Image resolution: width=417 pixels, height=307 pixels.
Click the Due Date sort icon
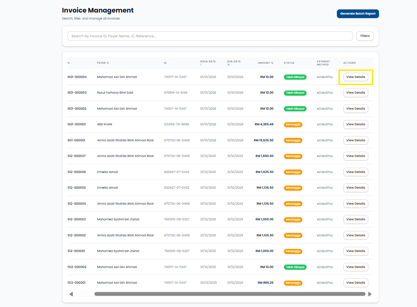[x=229, y=65]
